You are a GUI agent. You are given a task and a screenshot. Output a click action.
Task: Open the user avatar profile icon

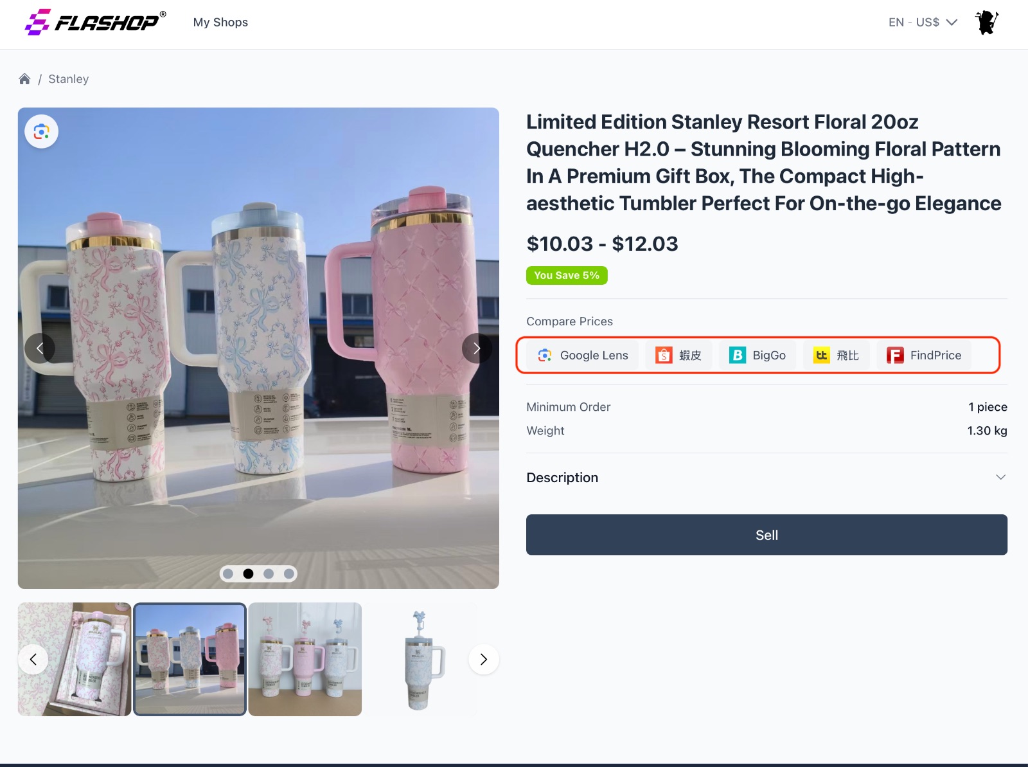pos(986,23)
